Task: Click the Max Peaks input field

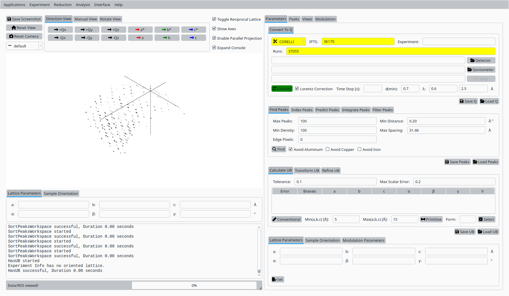Action: [x=337, y=121]
